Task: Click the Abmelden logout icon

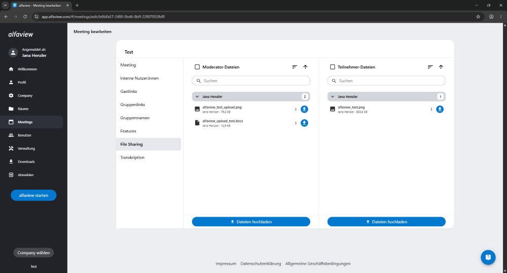Action: (x=11, y=175)
